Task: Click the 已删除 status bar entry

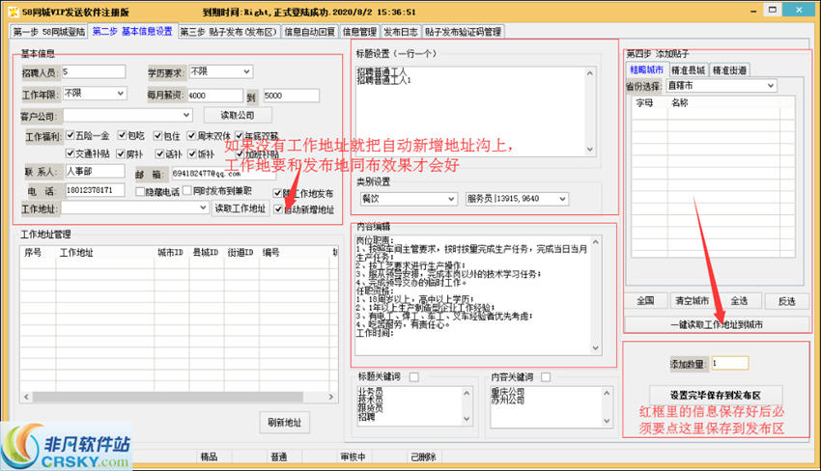Action: [x=423, y=457]
